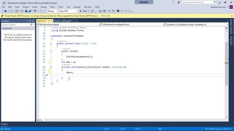Collapse the Form1() constructor region
Screen dimensions: 234x131
pos(51,51)
